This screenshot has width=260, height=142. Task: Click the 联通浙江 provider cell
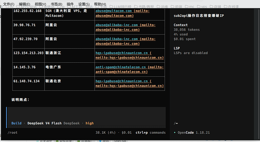(53, 53)
